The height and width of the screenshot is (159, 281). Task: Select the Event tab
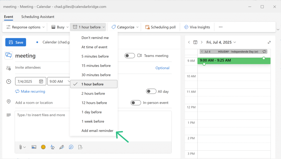[x=9, y=17]
